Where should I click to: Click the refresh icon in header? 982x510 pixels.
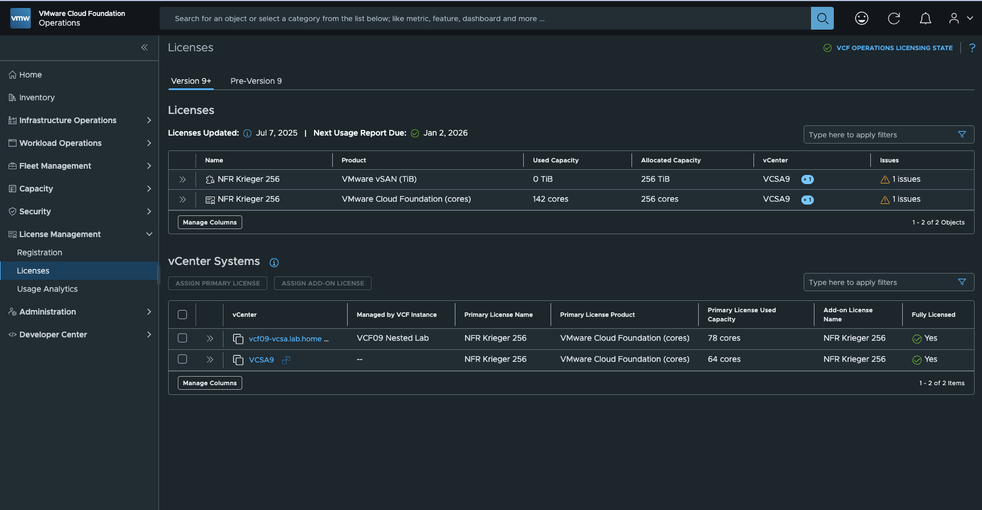click(894, 18)
